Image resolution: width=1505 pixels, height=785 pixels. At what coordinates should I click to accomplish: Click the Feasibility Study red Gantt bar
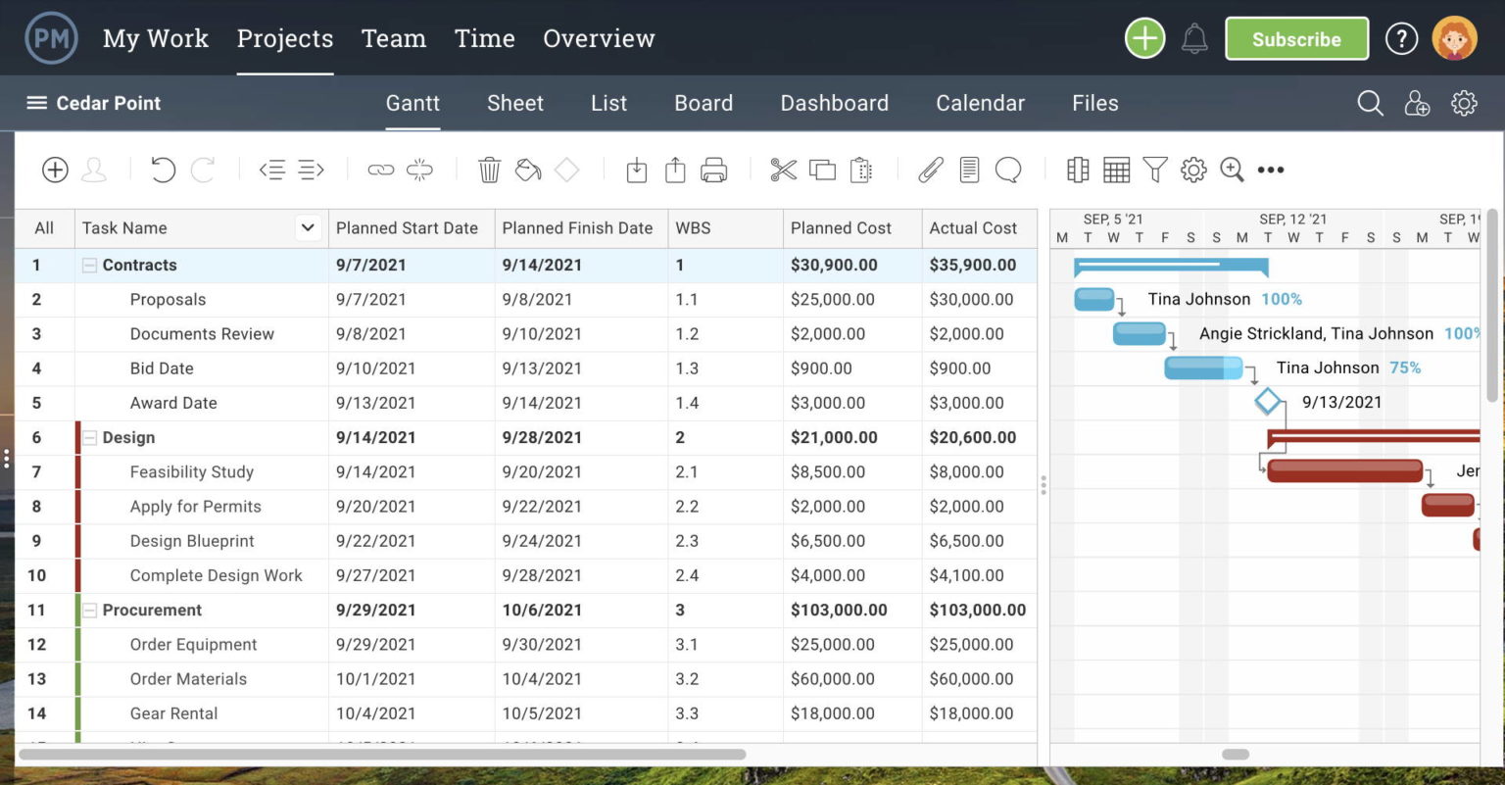1343,471
